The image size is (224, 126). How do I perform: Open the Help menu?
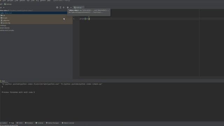click(49, 1)
